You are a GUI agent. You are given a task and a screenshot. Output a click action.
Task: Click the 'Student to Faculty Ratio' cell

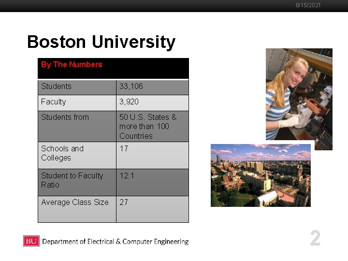pyautogui.click(x=77, y=182)
